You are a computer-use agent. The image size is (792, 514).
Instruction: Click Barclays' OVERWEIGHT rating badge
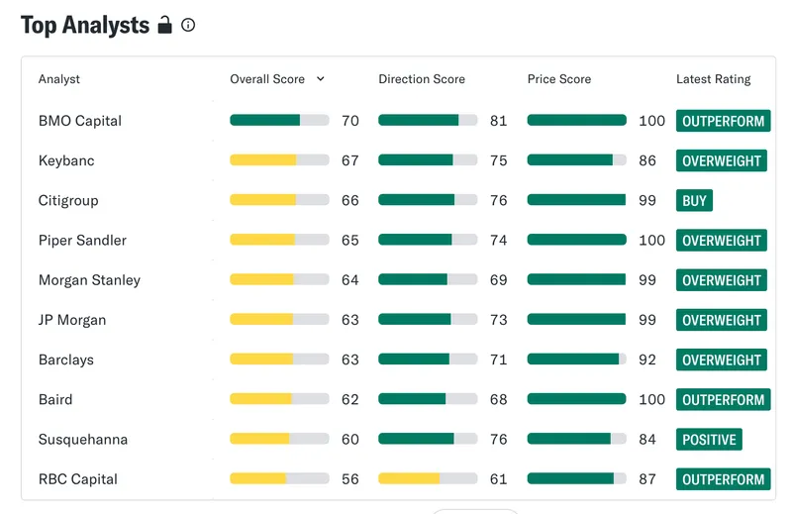pos(722,360)
